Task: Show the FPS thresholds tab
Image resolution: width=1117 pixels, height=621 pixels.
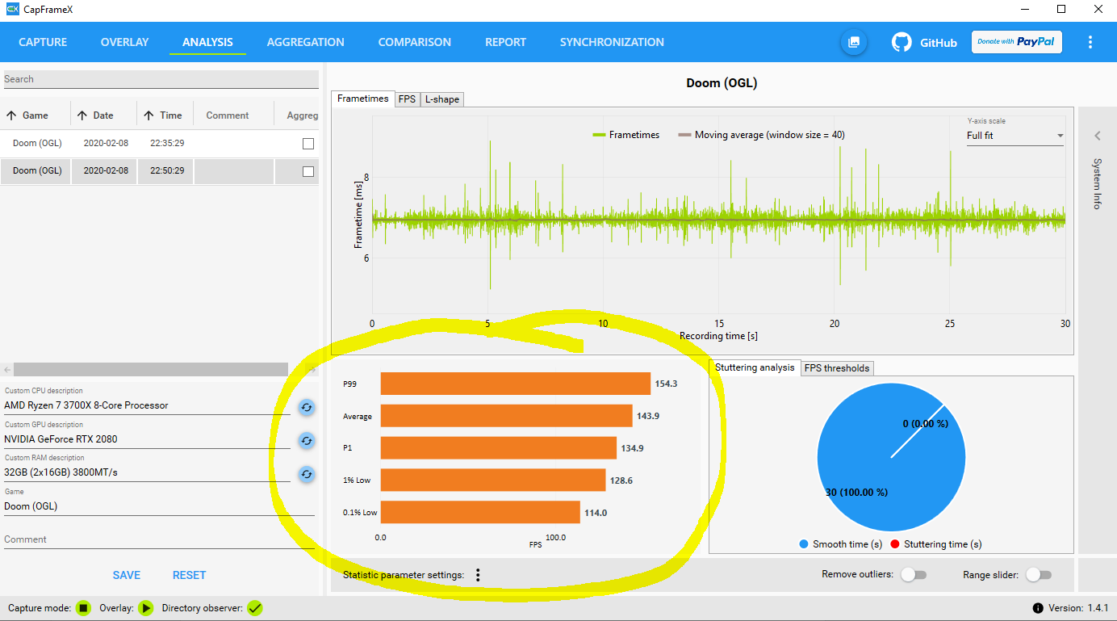Action: click(x=837, y=368)
